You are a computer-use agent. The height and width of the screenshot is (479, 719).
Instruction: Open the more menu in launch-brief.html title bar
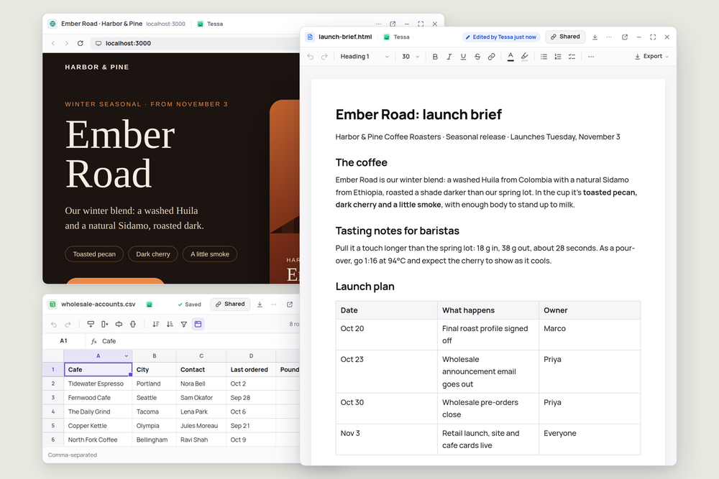tap(609, 37)
